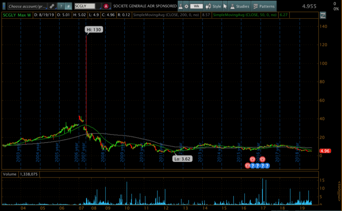Image resolution: width=342 pixels, height=211 pixels.
Task: Focus the SCGLY symbol input field
Action: [85, 6]
